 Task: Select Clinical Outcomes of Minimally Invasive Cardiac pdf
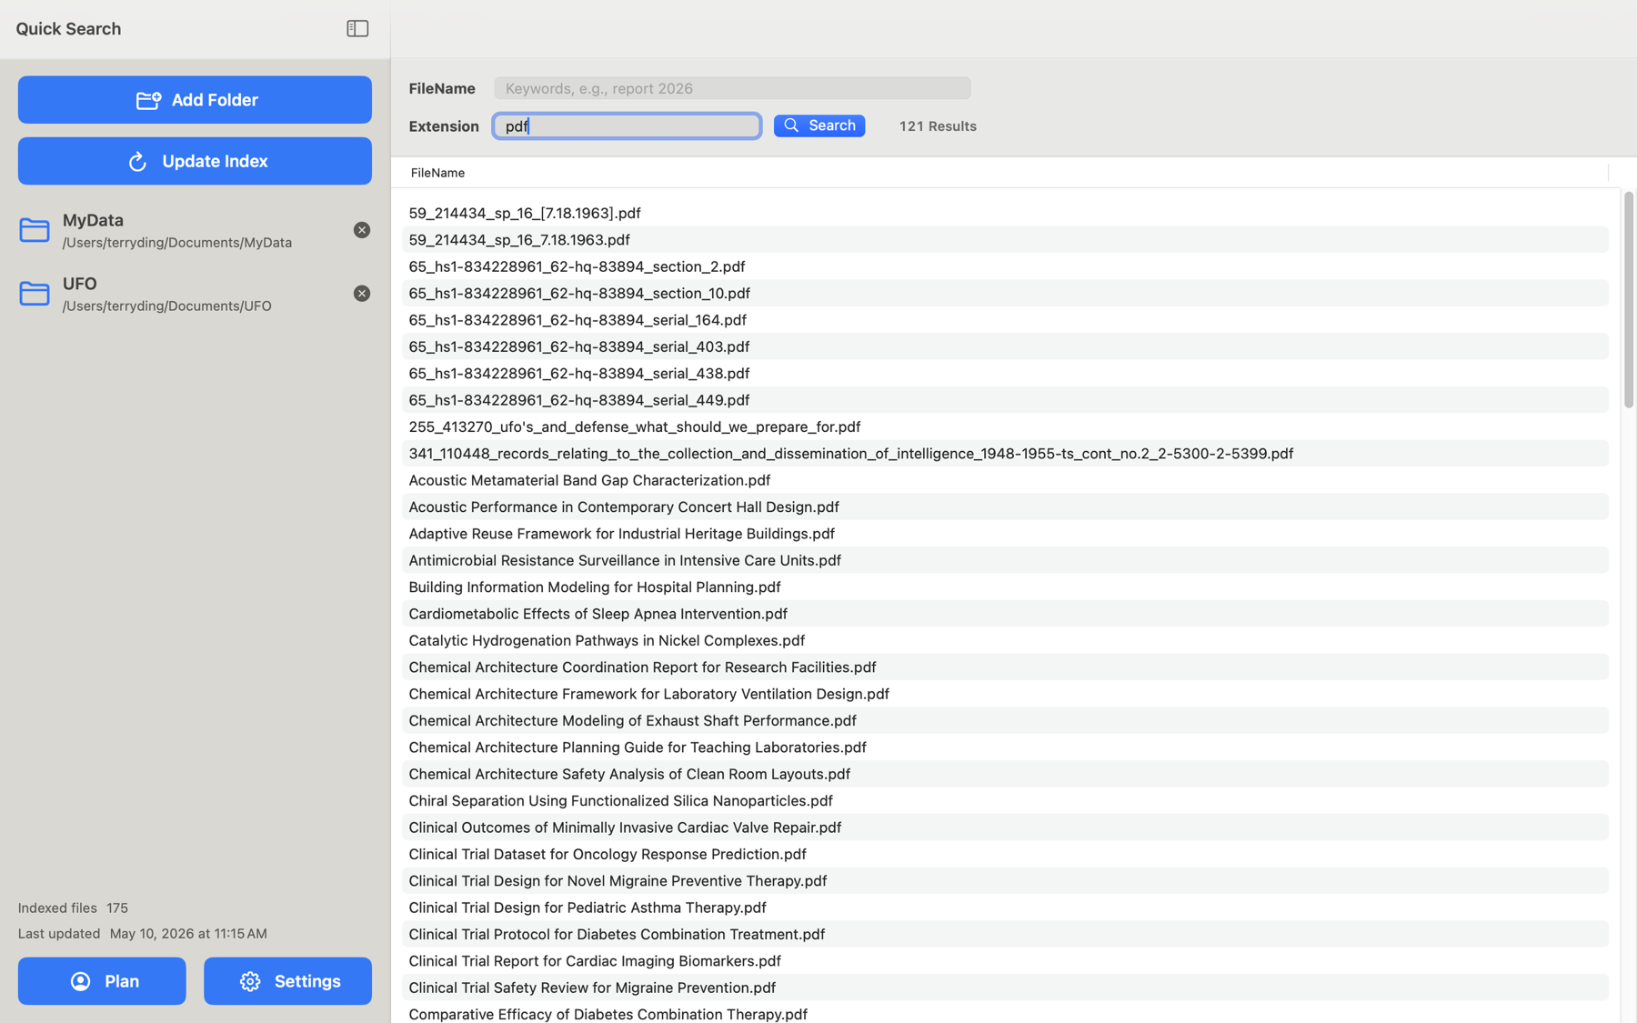point(1005,827)
